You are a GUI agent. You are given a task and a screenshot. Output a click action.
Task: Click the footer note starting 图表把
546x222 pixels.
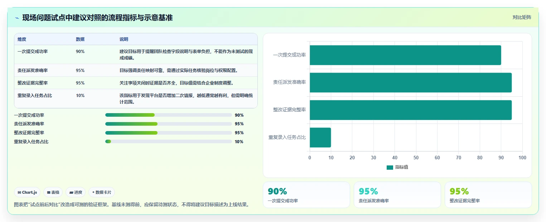click(131, 205)
